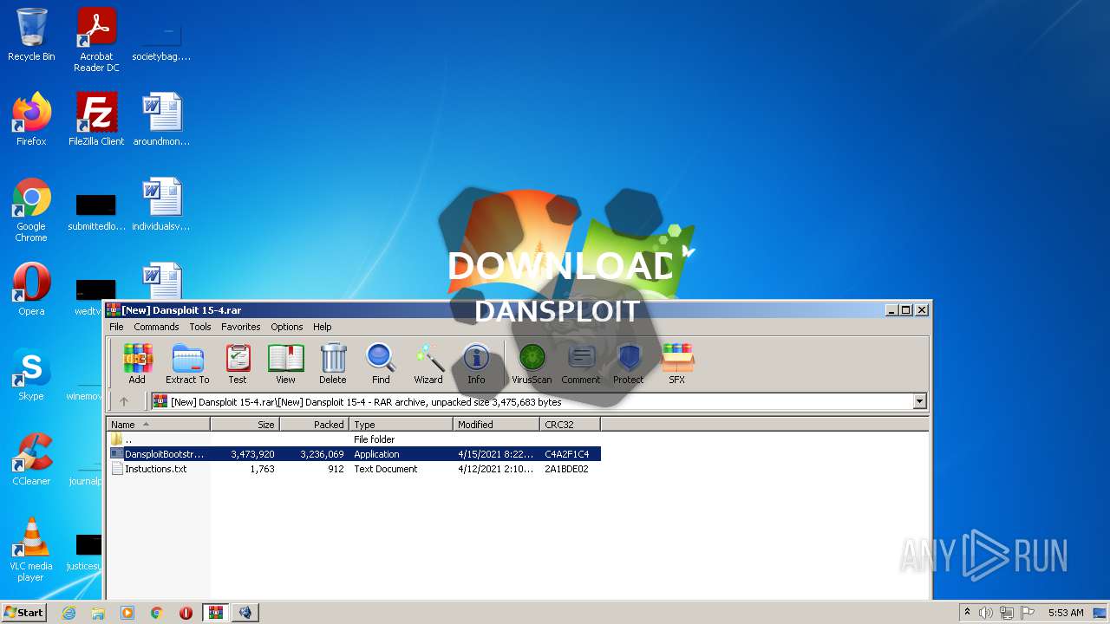Select Skype desktop shortcut
This screenshot has height=624, width=1110.
pos(31,374)
